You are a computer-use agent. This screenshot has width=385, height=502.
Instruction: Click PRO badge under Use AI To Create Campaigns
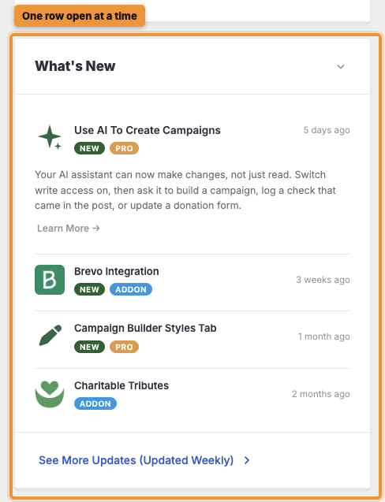click(124, 148)
